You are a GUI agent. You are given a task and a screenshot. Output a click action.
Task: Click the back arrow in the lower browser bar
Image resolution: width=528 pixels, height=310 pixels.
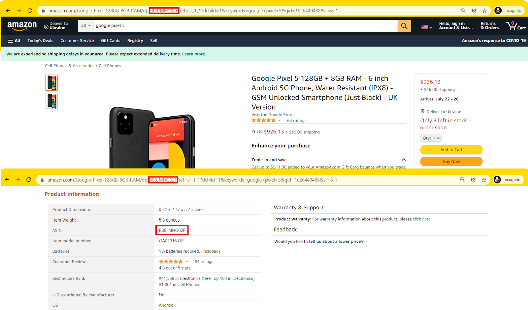(7, 180)
